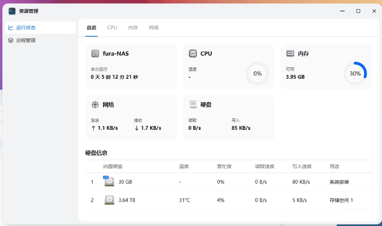The image size is (382, 226).
Task: Click the 内存 memory module icon
Action: click(x=290, y=53)
